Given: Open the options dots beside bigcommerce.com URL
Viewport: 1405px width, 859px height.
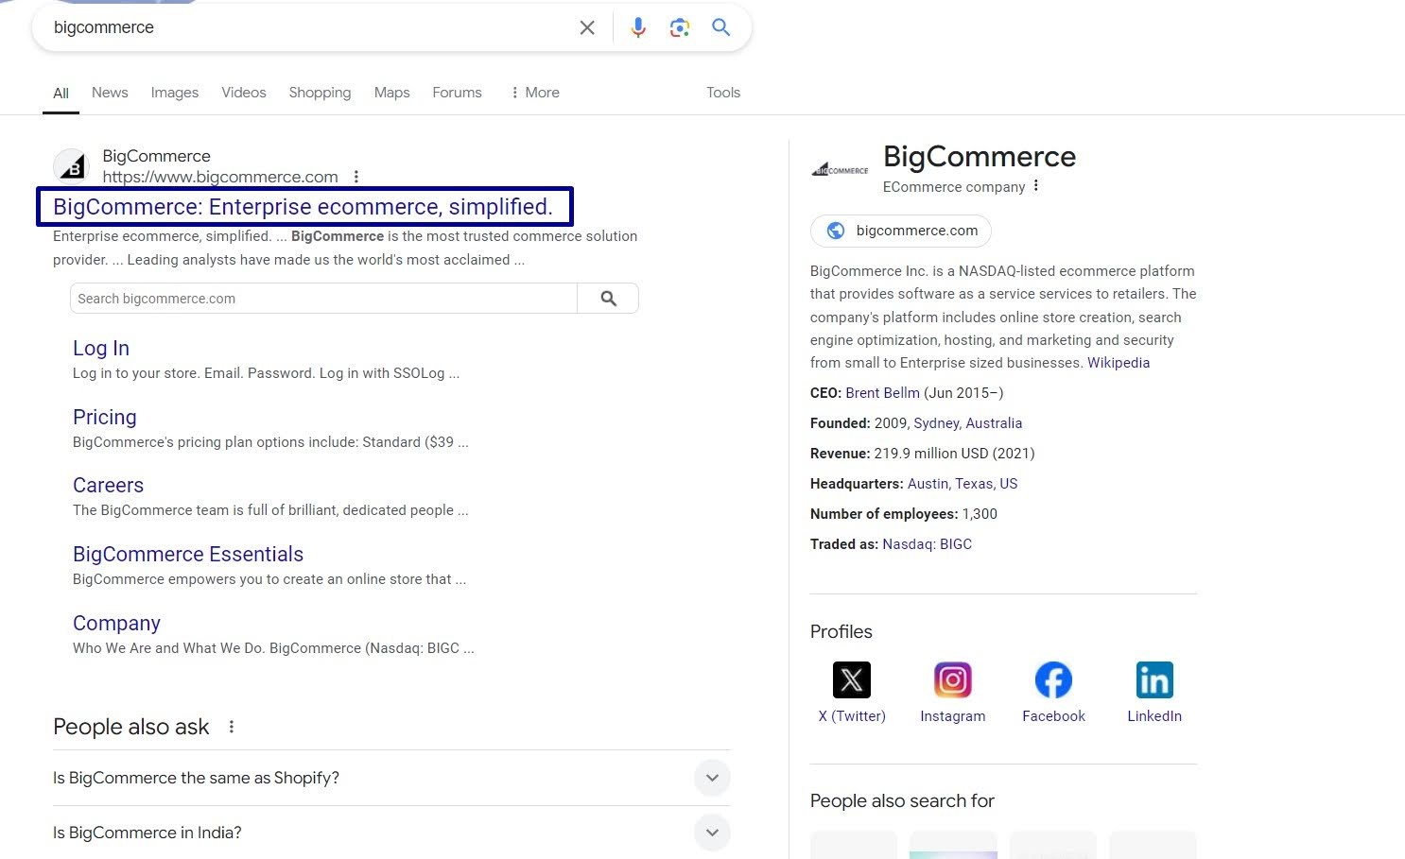Looking at the screenshot, I should [356, 177].
